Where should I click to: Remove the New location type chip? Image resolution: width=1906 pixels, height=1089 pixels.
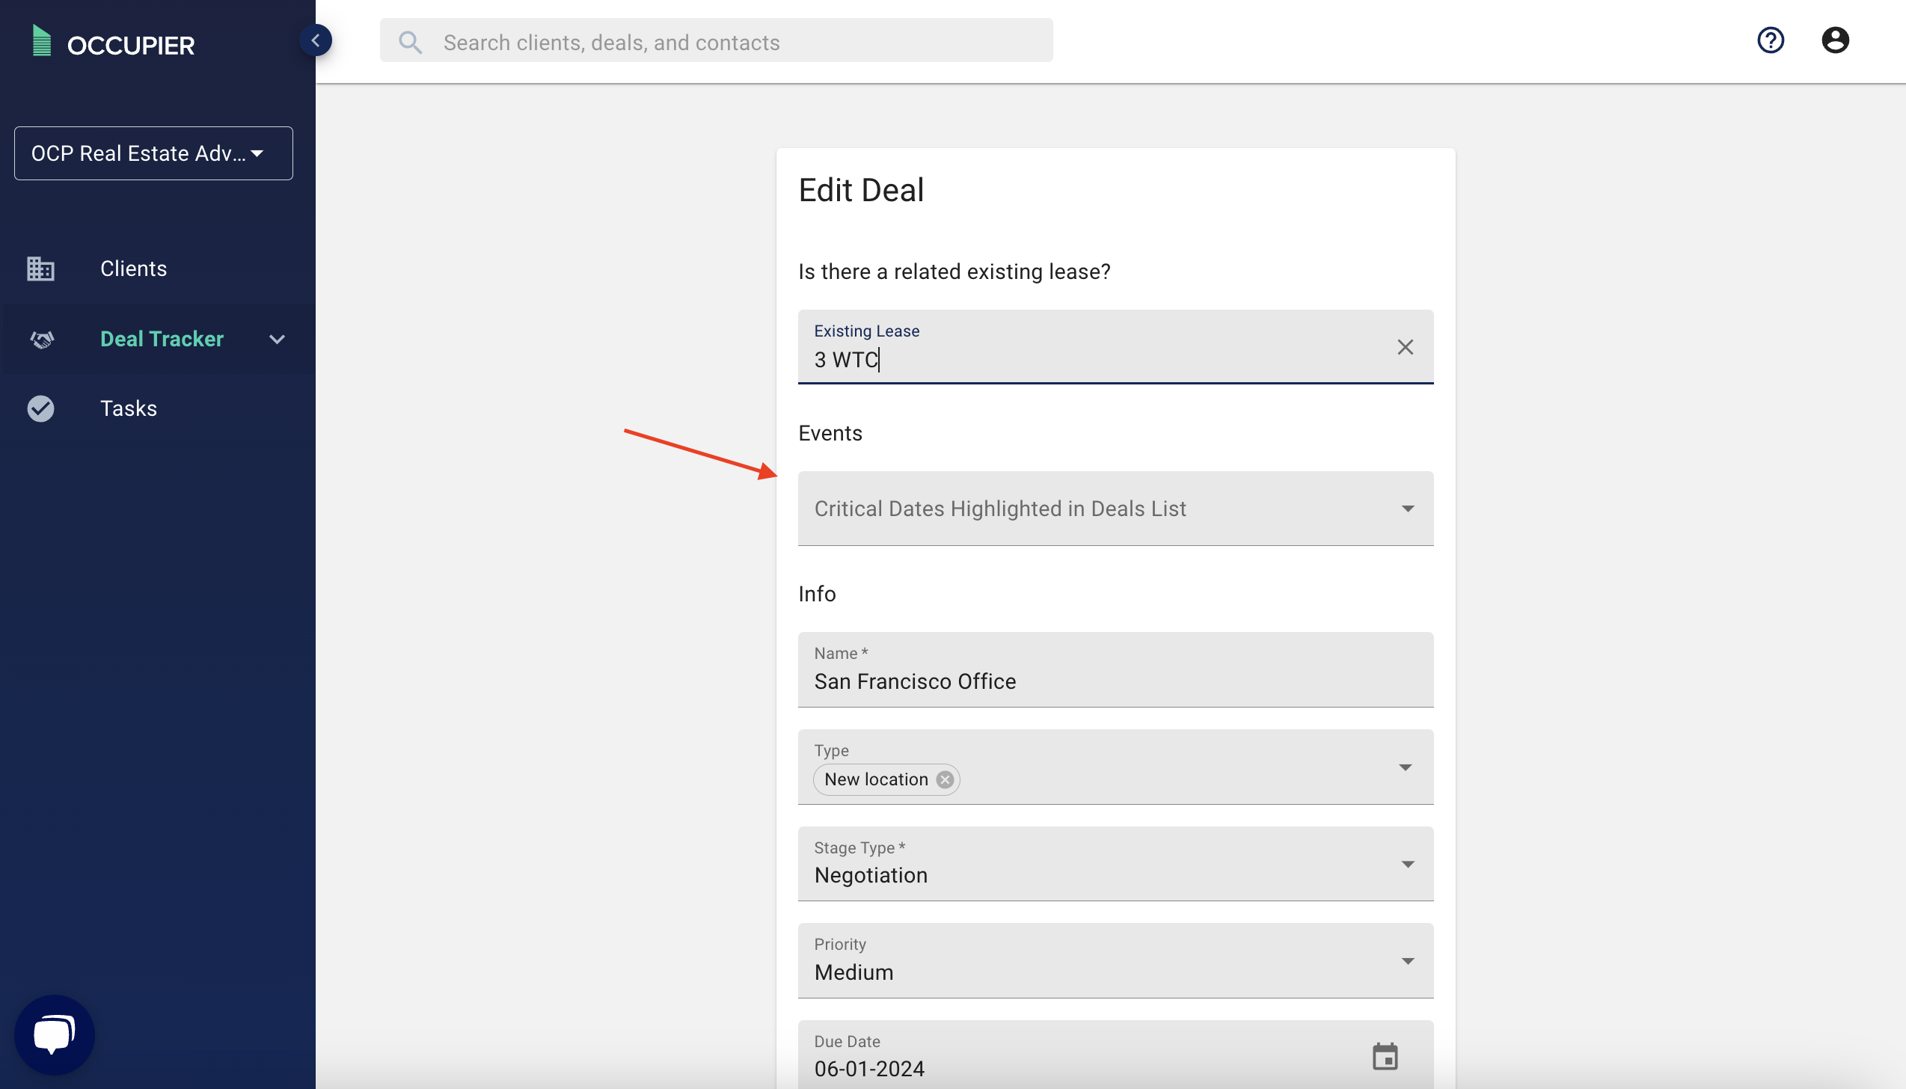[945, 779]
